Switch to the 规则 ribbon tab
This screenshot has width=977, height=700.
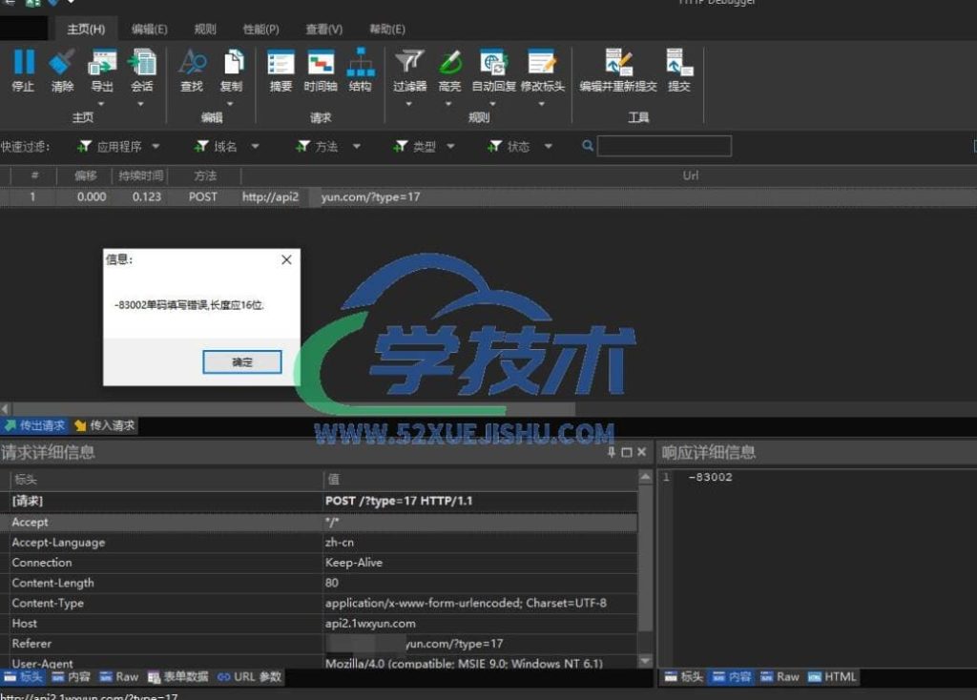(205, 30)
